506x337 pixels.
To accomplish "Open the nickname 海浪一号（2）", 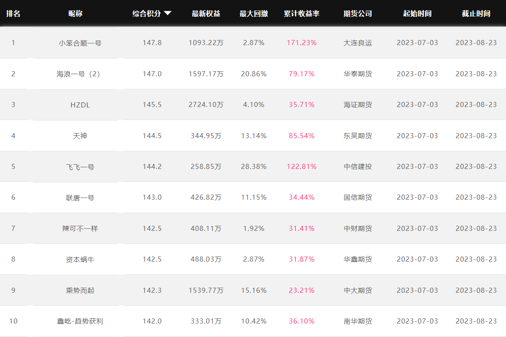I will (x=80, y=74).
